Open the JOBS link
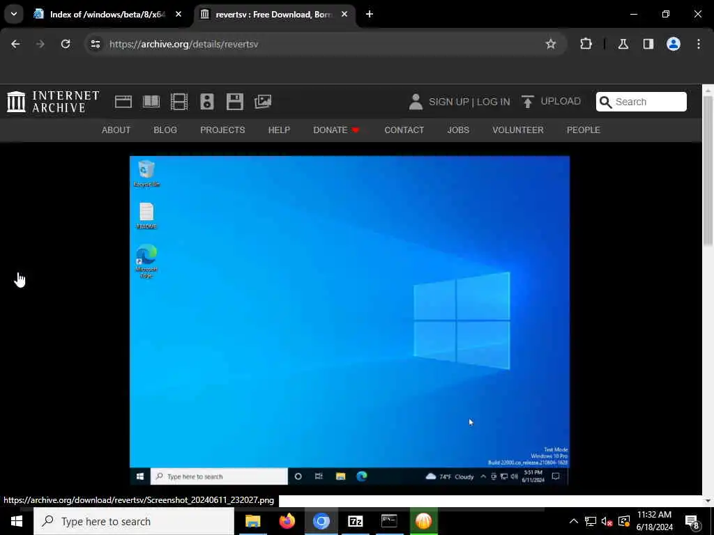The image size is (714, 535). [x=458, y=130]
